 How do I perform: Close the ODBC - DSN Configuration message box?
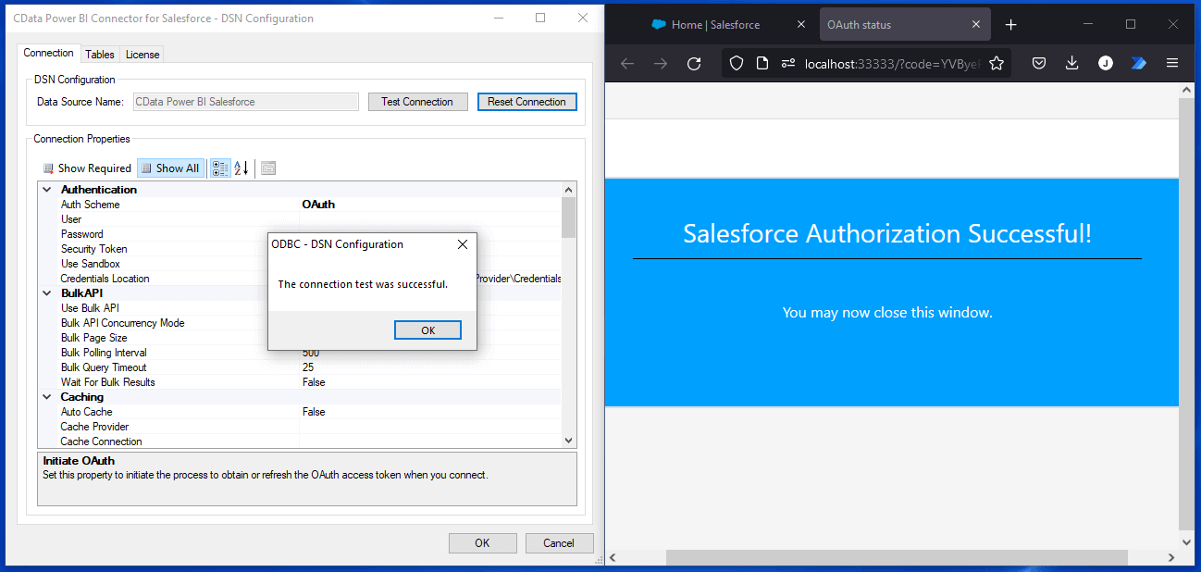[x=463, y=244]
